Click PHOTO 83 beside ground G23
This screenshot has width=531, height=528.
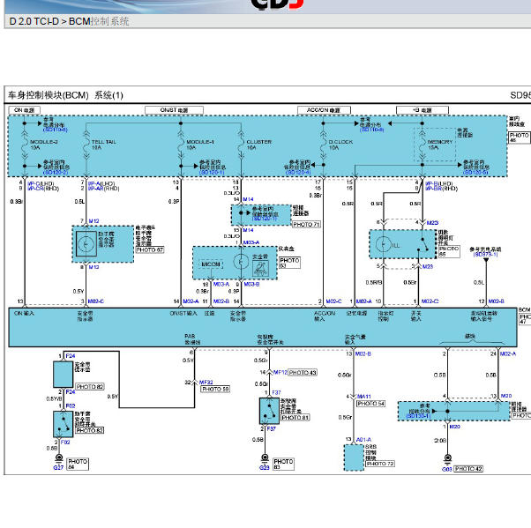click(283, 464)
